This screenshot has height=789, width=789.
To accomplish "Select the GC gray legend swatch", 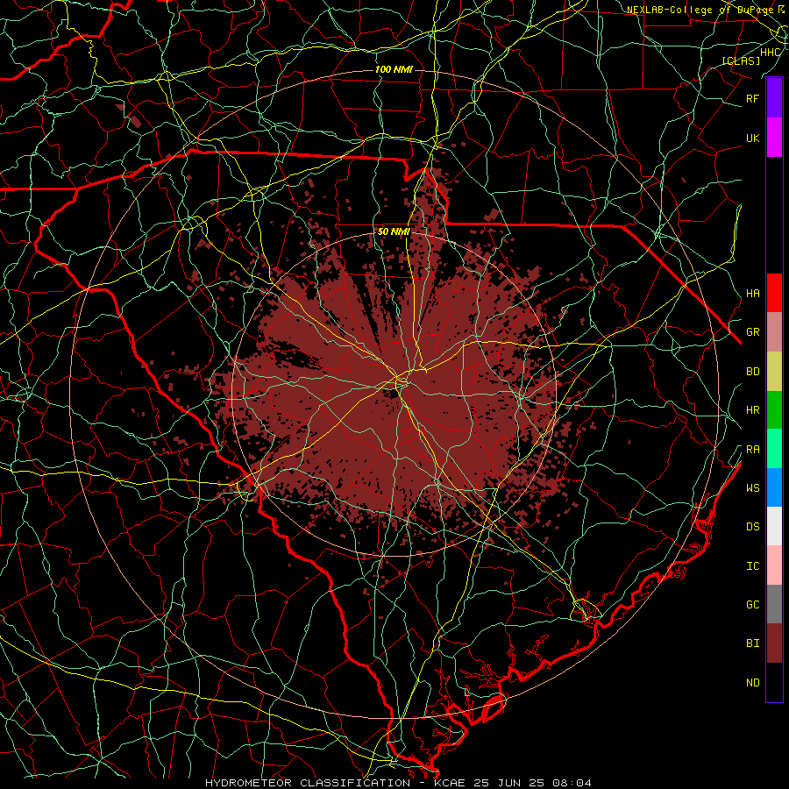I will tap(774, 604).
